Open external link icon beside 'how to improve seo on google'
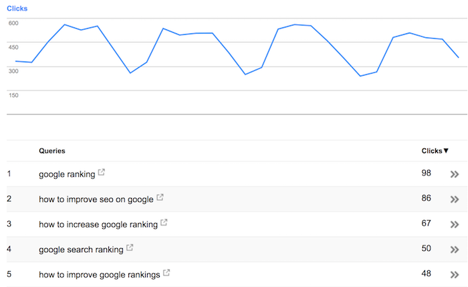 tap(160, 197)
